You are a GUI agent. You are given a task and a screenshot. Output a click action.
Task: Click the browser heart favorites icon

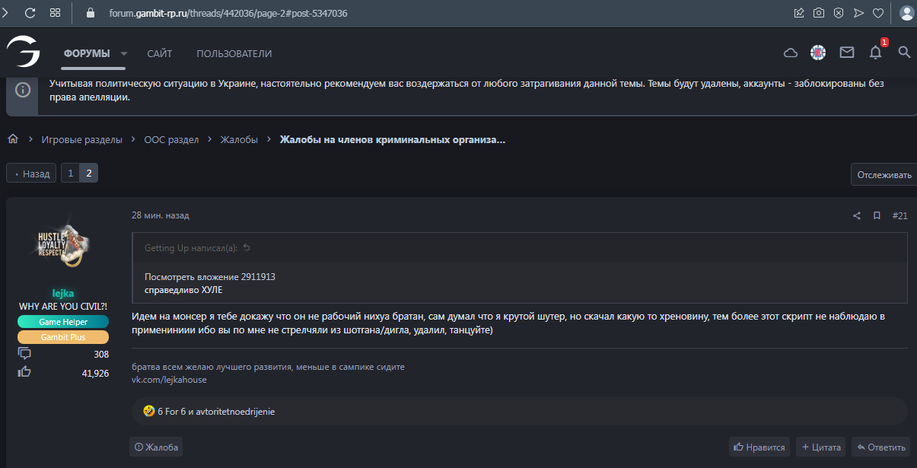pyautogui.click(x=877, y=13)
